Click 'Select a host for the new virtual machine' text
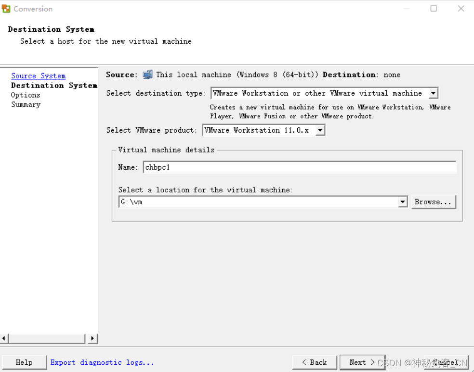The height and width of the screenshot is (372, 474). pyautogui.click(x=106, y=41)
